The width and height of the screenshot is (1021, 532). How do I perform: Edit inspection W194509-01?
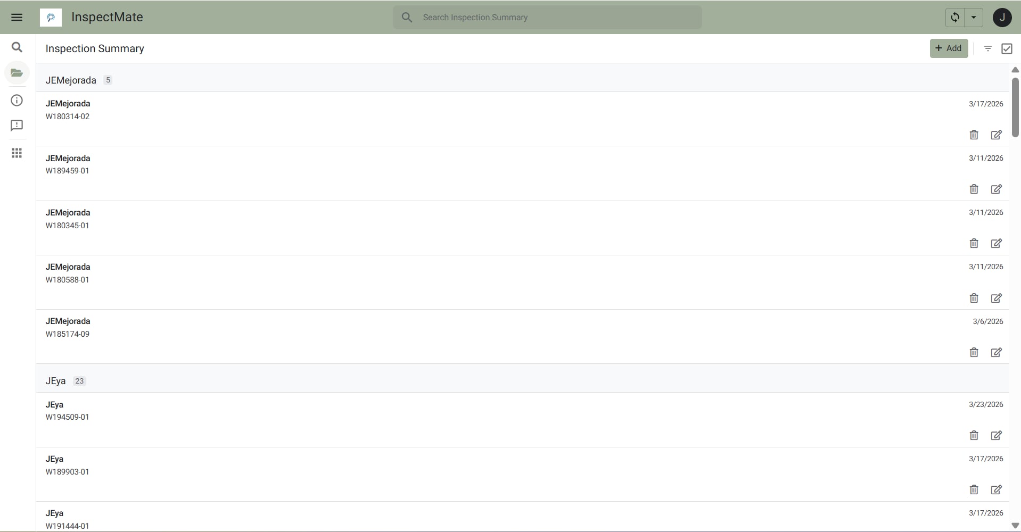pos(997,435)
